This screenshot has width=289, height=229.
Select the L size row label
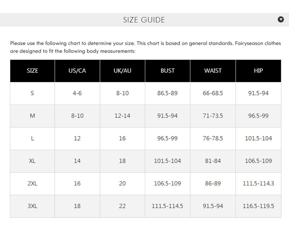coord(32,138)
